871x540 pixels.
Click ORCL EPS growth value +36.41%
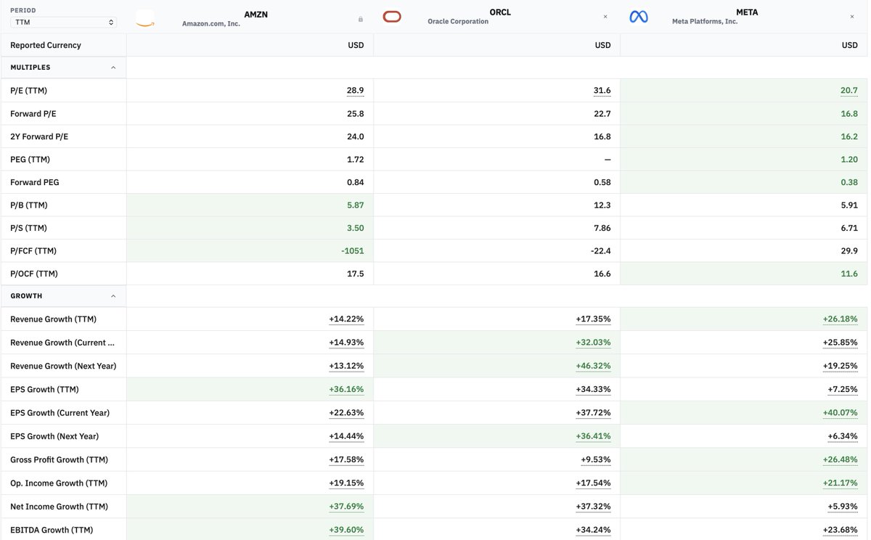(x=594, y=436)
